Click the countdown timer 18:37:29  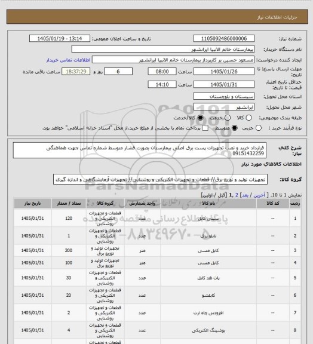coord(76,72)
